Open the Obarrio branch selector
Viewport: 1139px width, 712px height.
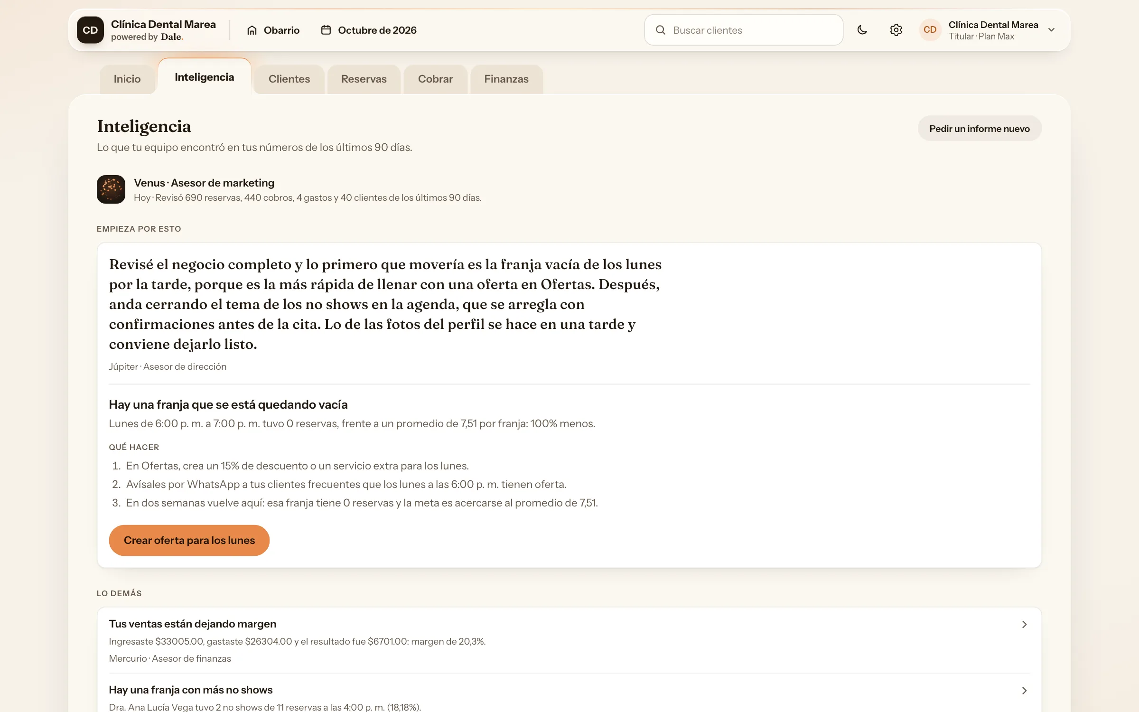(273, 30)
